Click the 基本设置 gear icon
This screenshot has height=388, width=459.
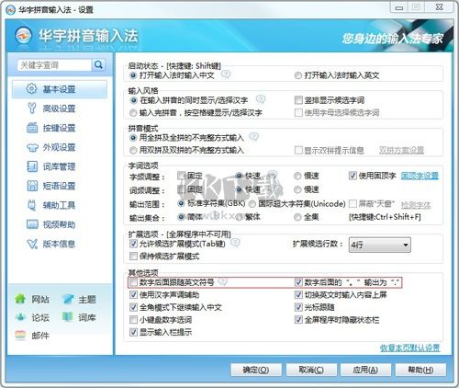31,89
